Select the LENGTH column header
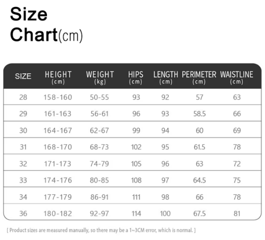The width and height of the screenshot is (265, 240). click(165, 77)
